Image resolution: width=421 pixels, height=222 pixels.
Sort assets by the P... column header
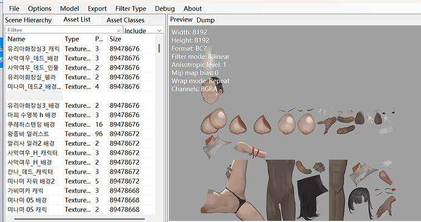[x=101, y=39]
